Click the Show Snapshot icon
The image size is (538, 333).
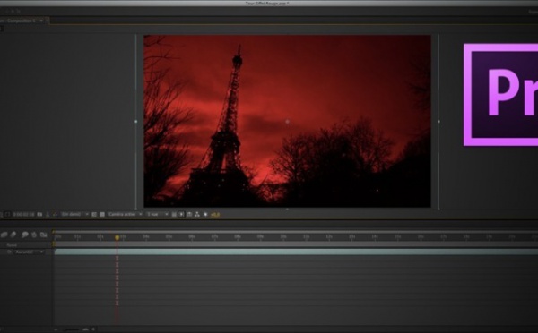coord(48,214)
